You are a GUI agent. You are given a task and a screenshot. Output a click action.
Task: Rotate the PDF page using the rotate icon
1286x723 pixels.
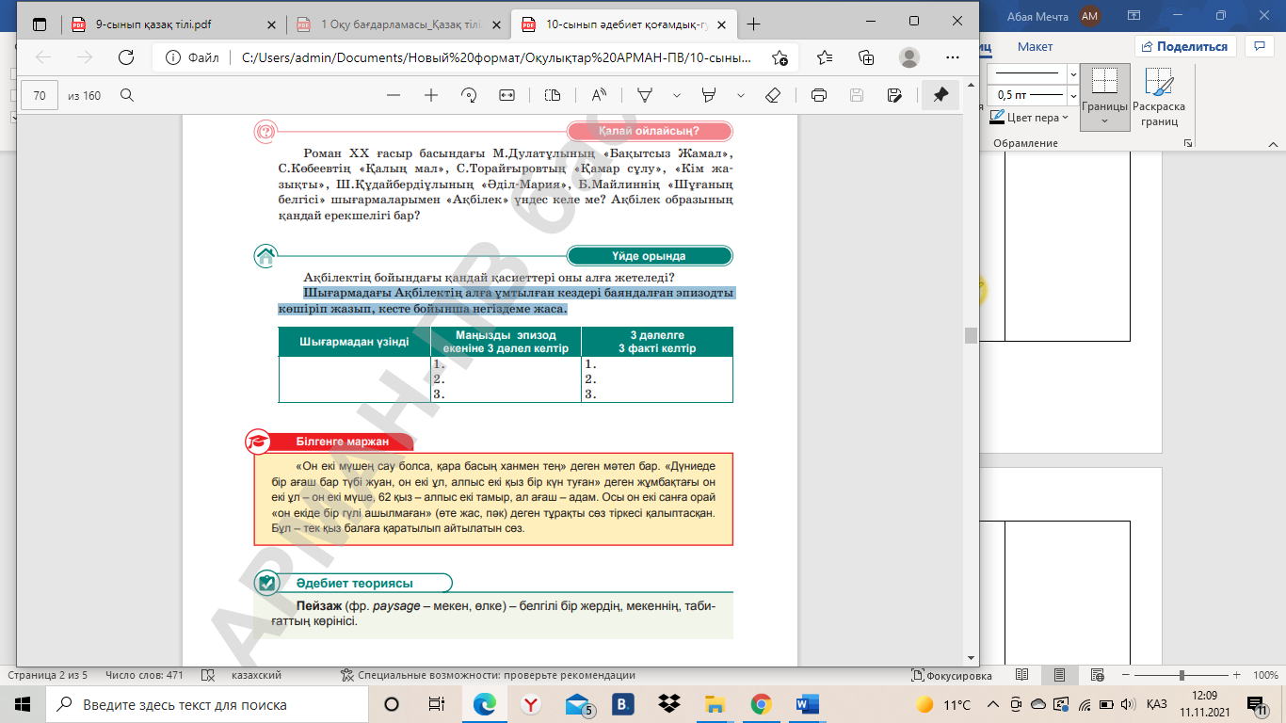(469, 95)
